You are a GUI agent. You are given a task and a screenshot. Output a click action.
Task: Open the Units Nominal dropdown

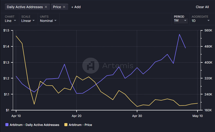tap(48, 21)
